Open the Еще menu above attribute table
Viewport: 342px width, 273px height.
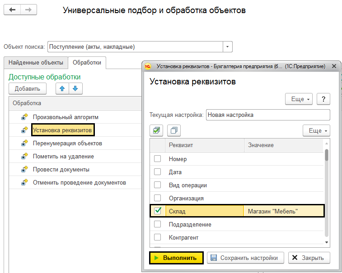pos(316,130)
